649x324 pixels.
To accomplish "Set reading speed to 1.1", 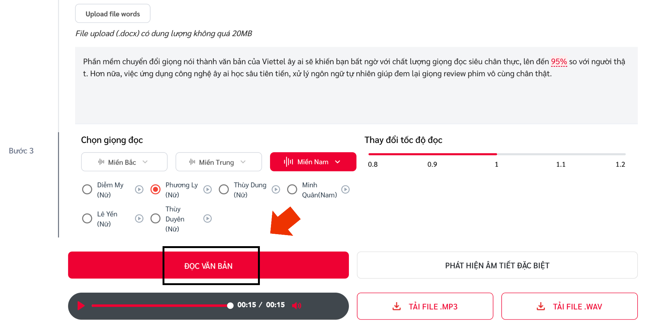I will [561, 154].
